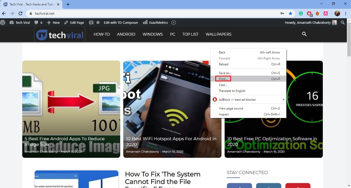351x188 pixels.
Task: Open 10 Best WiFi Hotspot Apps article
Action: point(171,141)
